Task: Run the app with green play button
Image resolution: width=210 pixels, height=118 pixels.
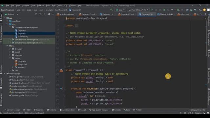Action: tap(152, 10)
